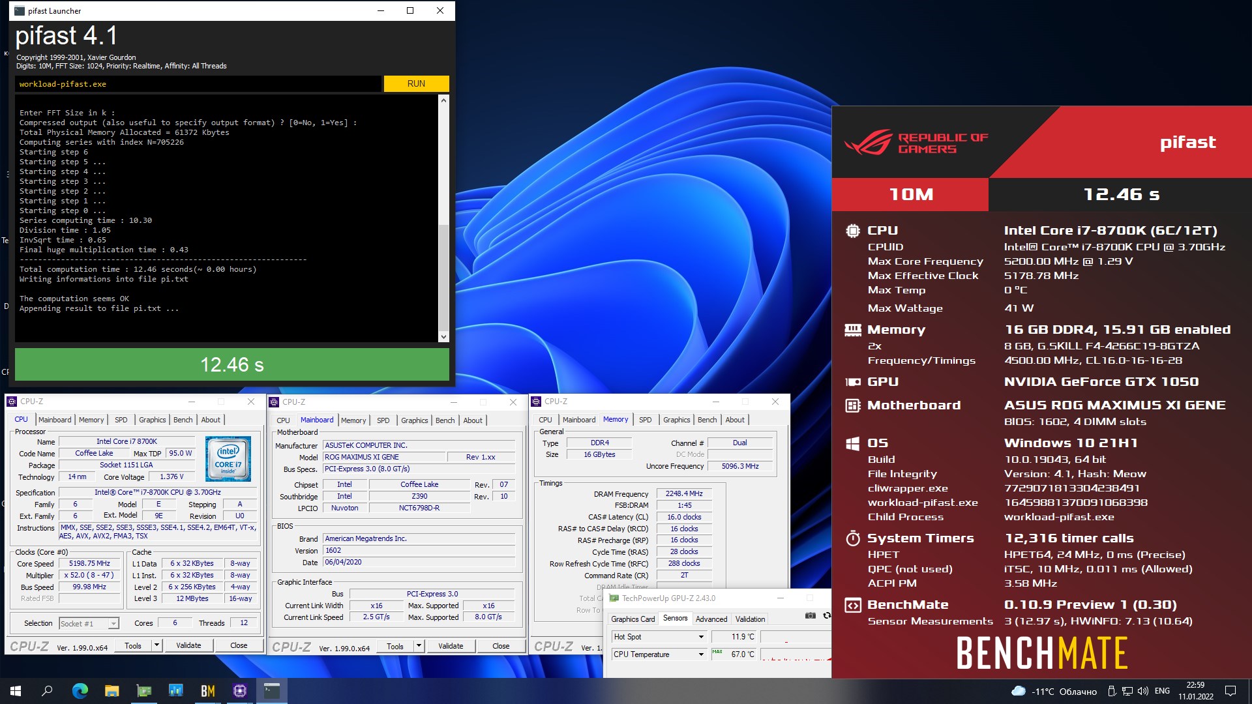1252x704 pixels.
Task: Click the Motherboard icon in BenchMate panel
Action: pos(852,405)
